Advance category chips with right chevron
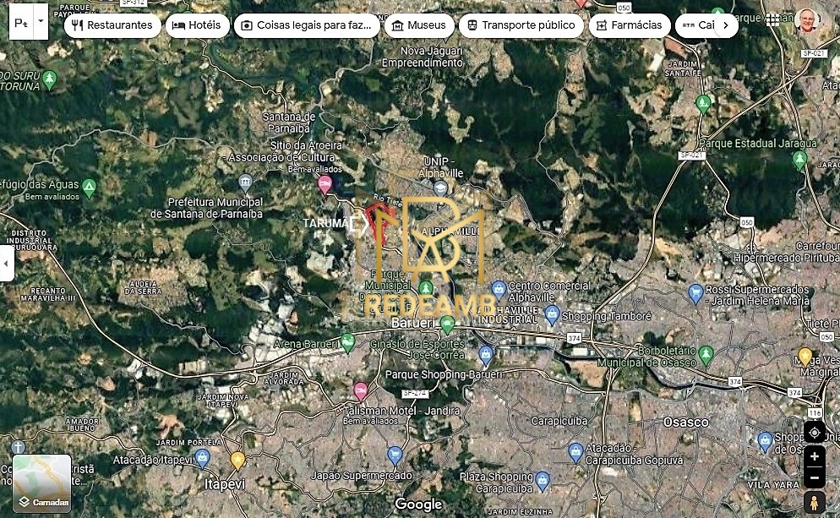The image size is (840, 518). (x=726, y=25)
